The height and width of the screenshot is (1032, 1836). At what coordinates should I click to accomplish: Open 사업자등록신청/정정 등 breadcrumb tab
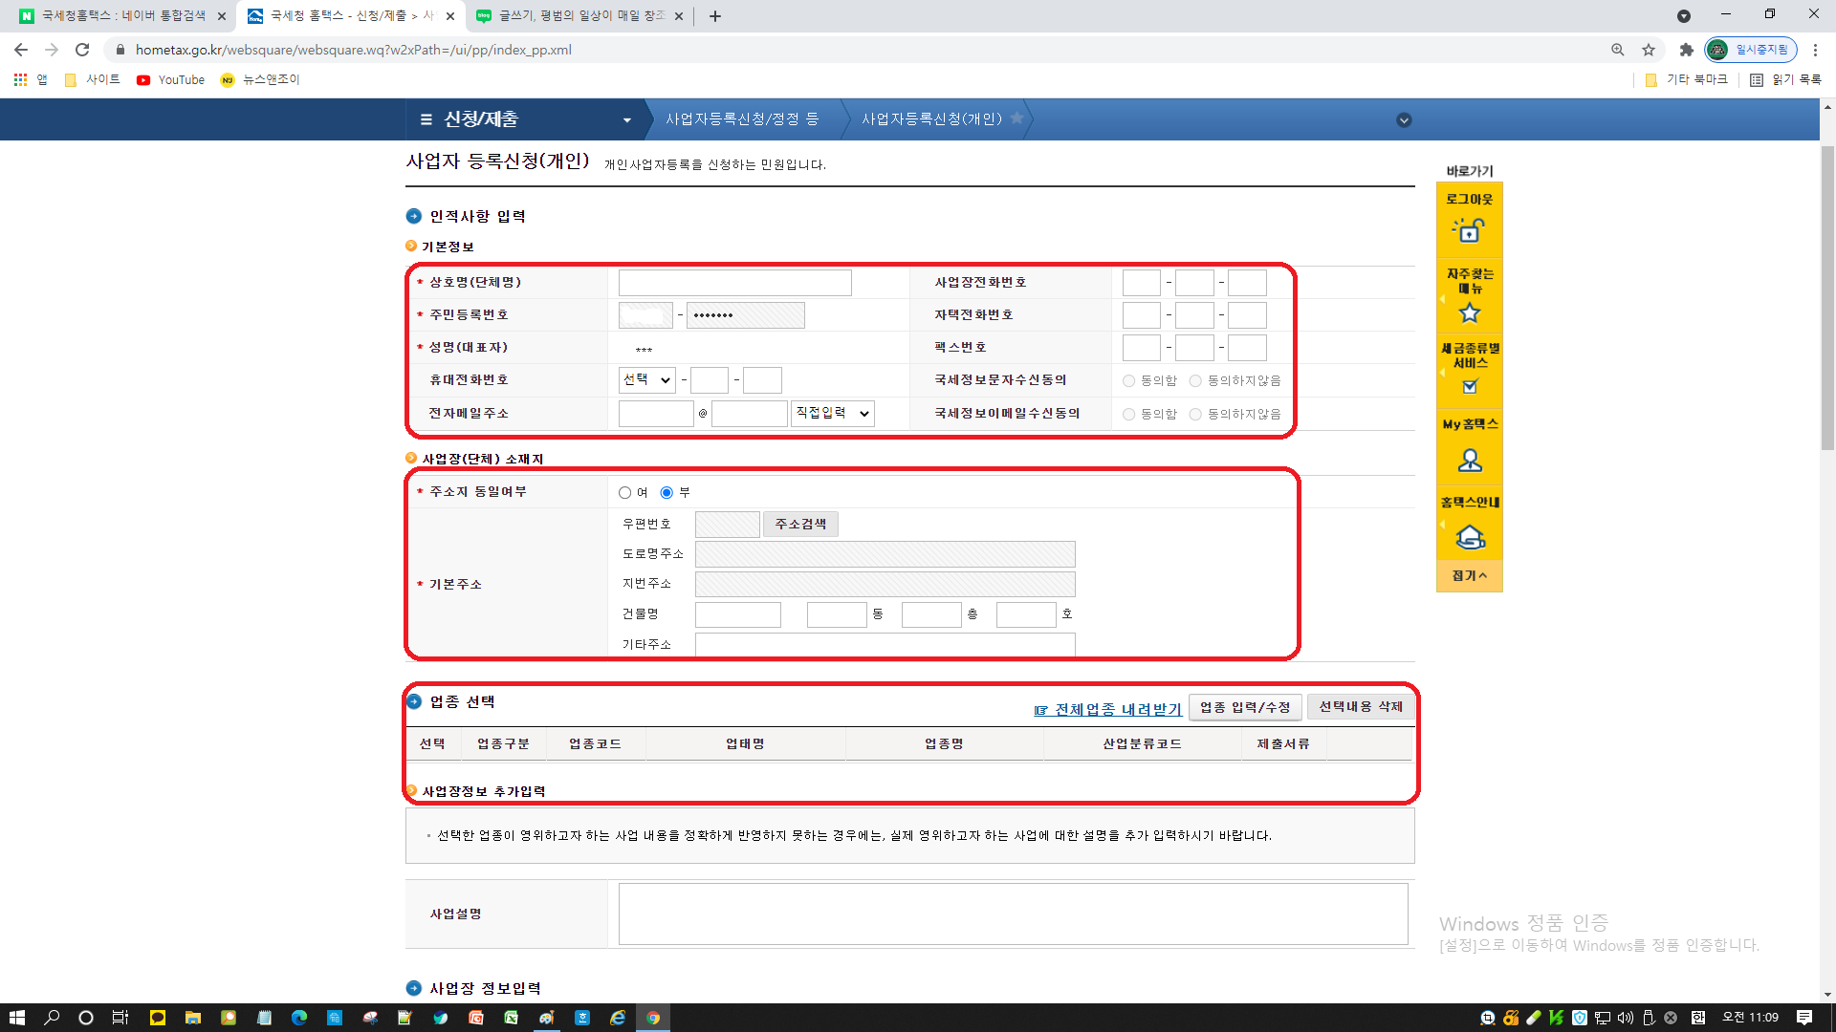click(742, 119)
